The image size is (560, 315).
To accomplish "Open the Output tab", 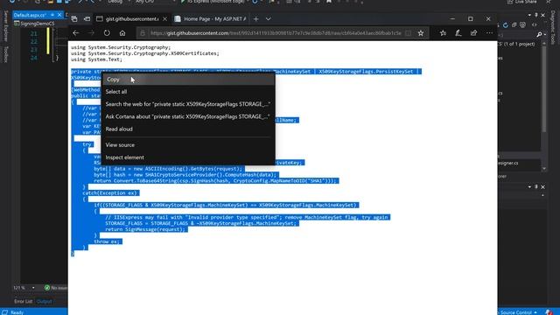I will click(45, 301).
